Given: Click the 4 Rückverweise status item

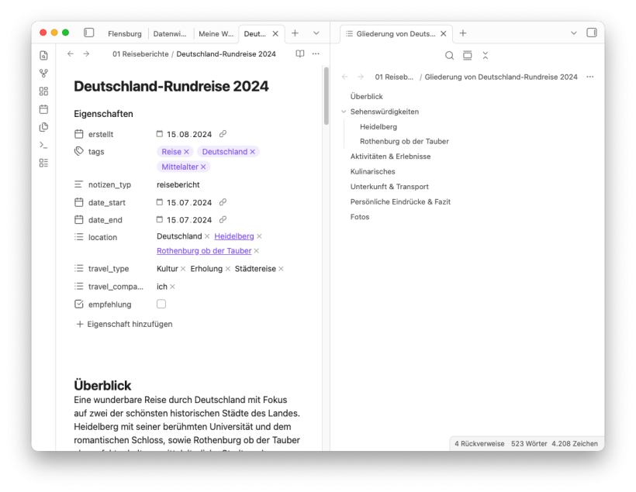Looking at the screenshot, I should click(x=479, y=444).
